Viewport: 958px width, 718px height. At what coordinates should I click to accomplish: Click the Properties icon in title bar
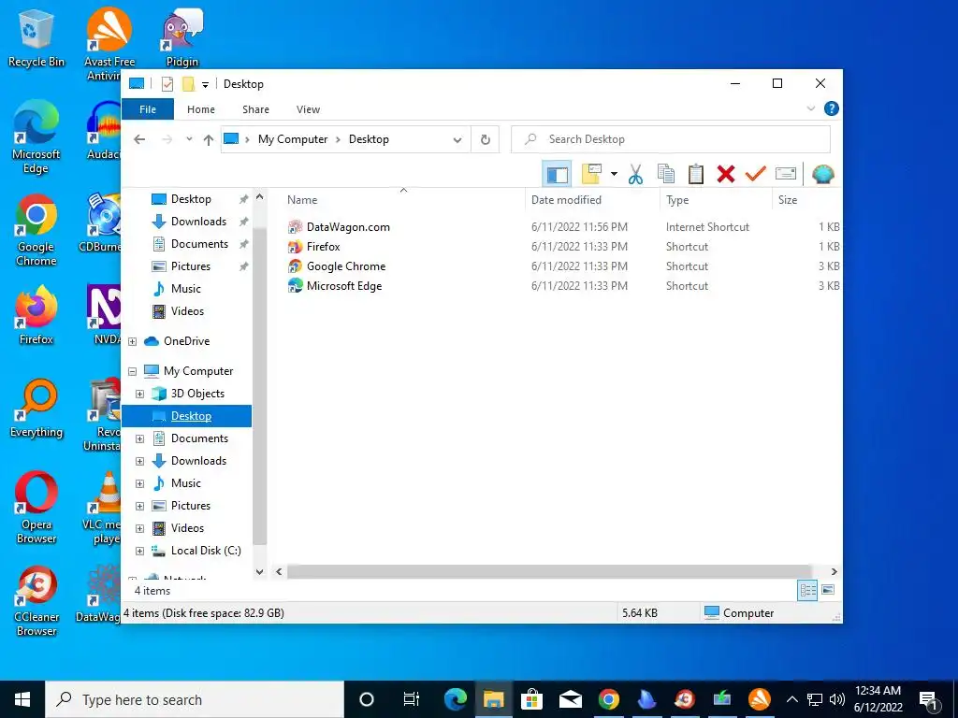(167, 83)
